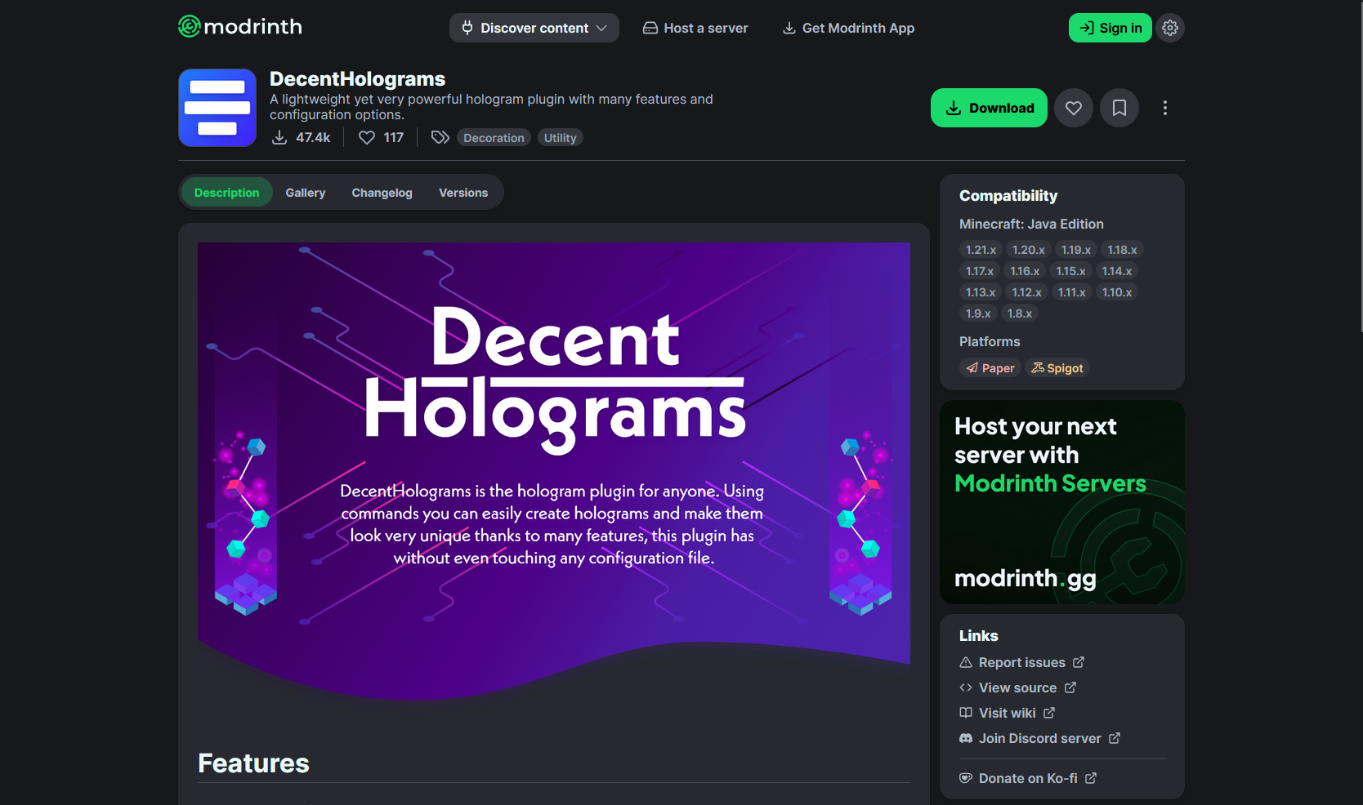Select the 1.11.x version tag
The width and height of the screenshot is (1363, 805).
[x=1071, y=292]
